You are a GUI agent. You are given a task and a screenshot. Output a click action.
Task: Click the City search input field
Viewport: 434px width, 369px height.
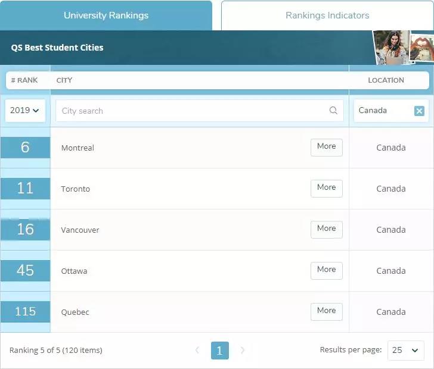[x=199, y=111]
